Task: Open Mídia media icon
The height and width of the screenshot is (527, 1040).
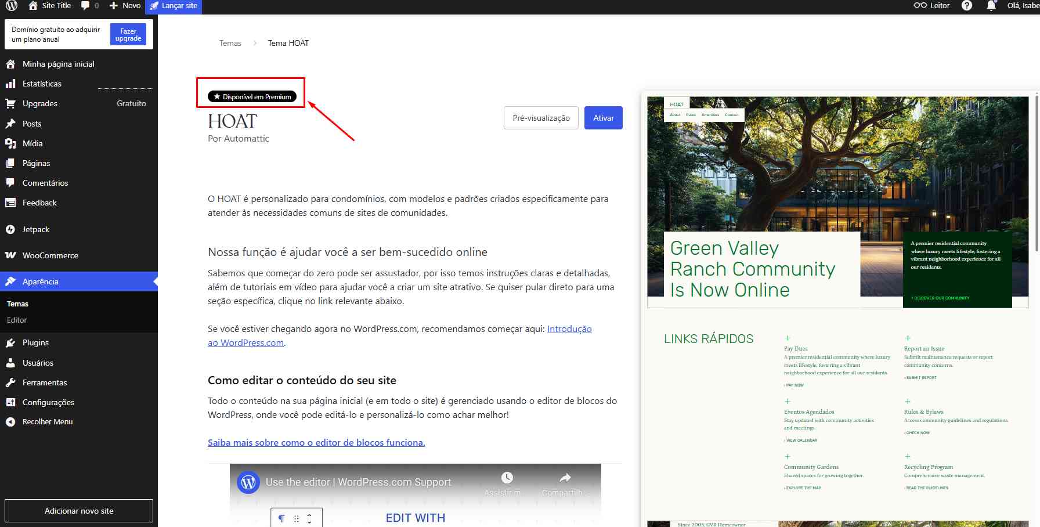Action: pyautogui.click(x=10, y=143)
